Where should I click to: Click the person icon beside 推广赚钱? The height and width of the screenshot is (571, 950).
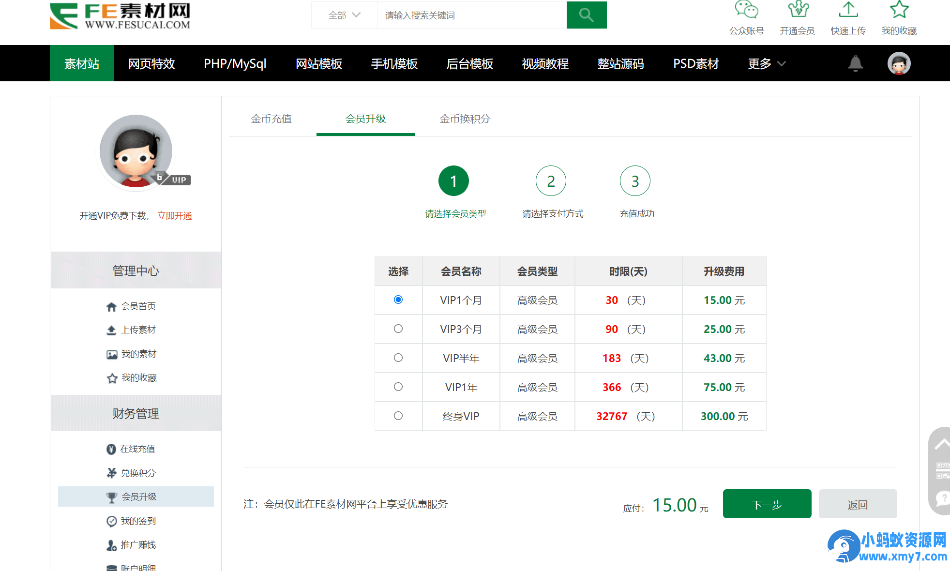111,545
